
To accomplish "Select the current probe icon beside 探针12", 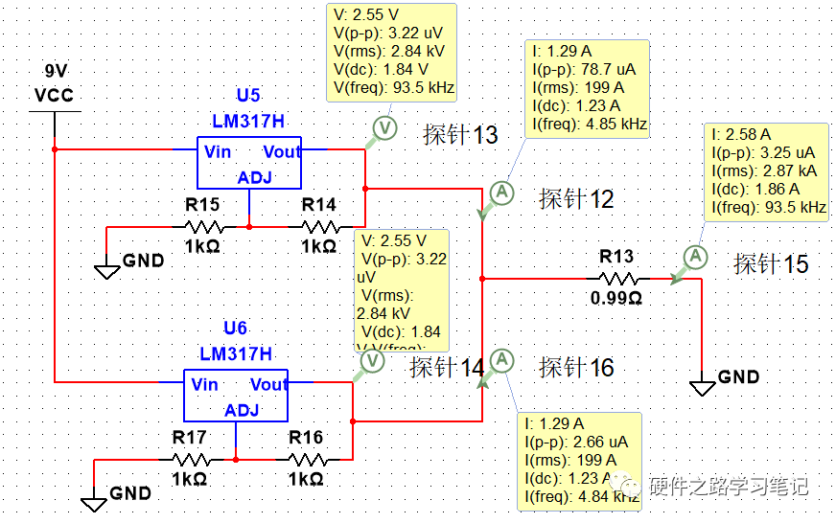I will point(500,193).
